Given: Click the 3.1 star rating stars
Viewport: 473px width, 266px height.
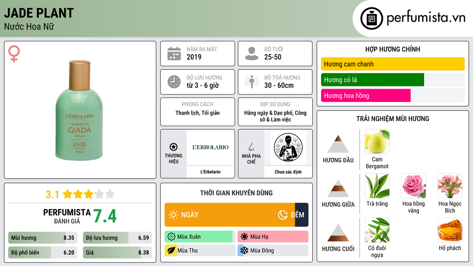Looking at the screenshot, I should pyautogui.click(x=89, y=194).
